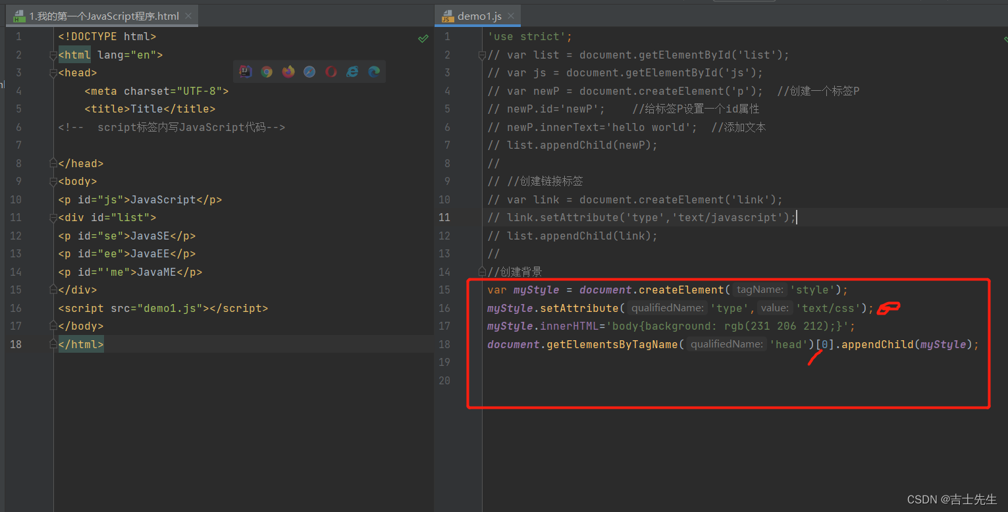Close the 1.我的第一个JavaScript程序.html tab

(188, 16)
